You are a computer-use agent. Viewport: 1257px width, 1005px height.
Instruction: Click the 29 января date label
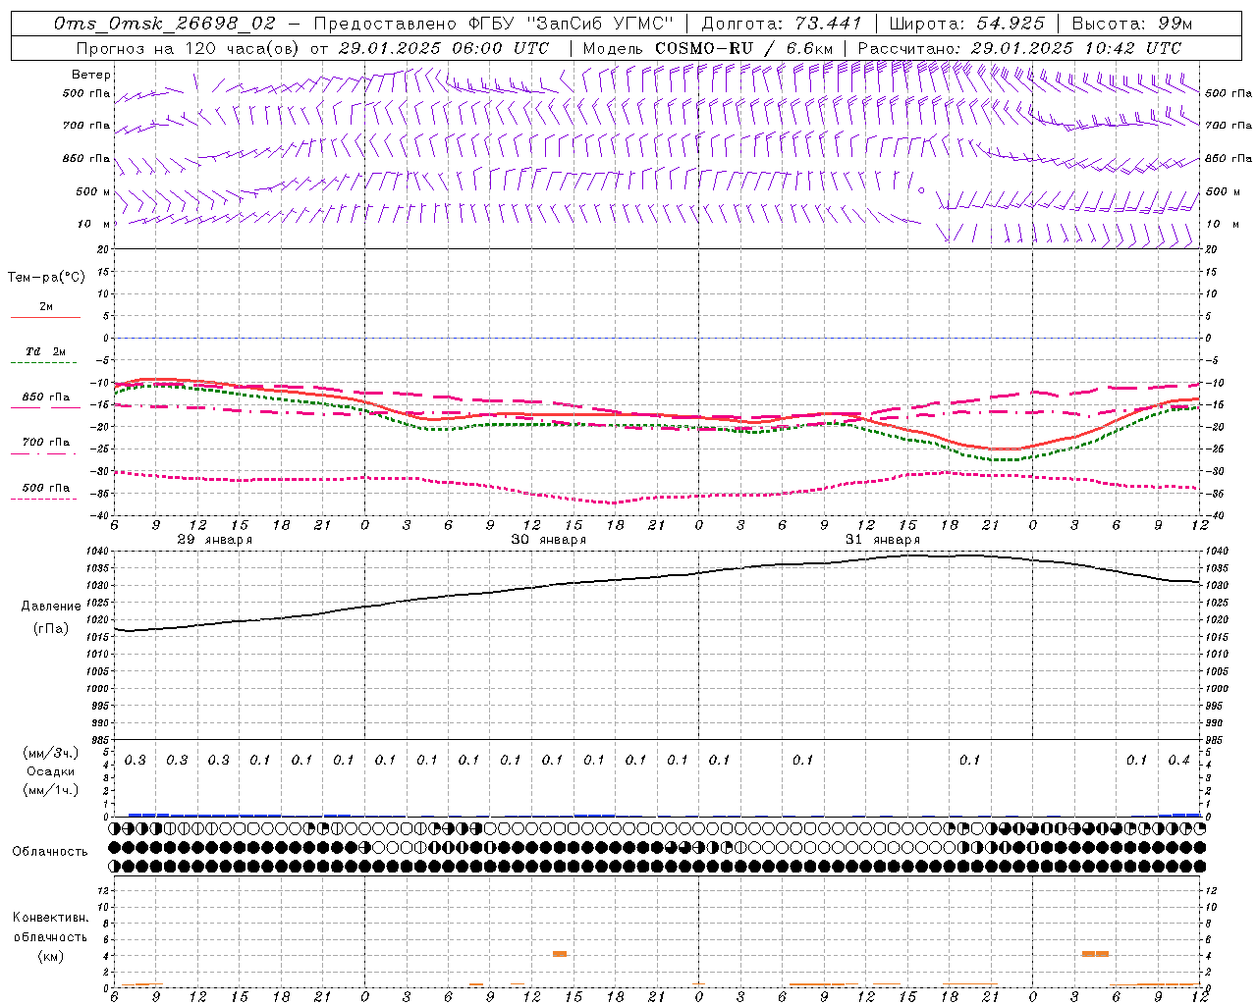214,540
